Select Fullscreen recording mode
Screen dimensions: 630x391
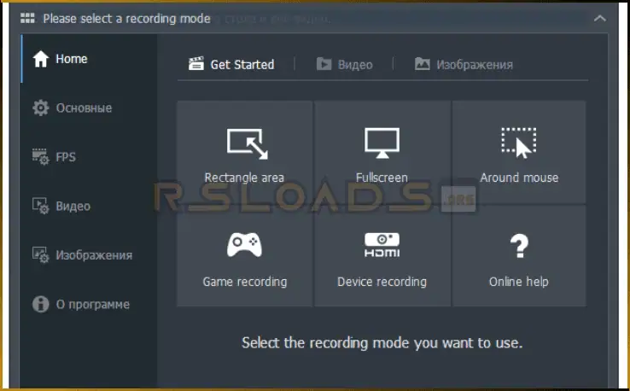[382, 152]
